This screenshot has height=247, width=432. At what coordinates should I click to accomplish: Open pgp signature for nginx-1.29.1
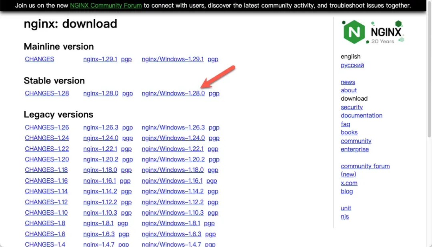pyautogui.click(x=126, y=59)
